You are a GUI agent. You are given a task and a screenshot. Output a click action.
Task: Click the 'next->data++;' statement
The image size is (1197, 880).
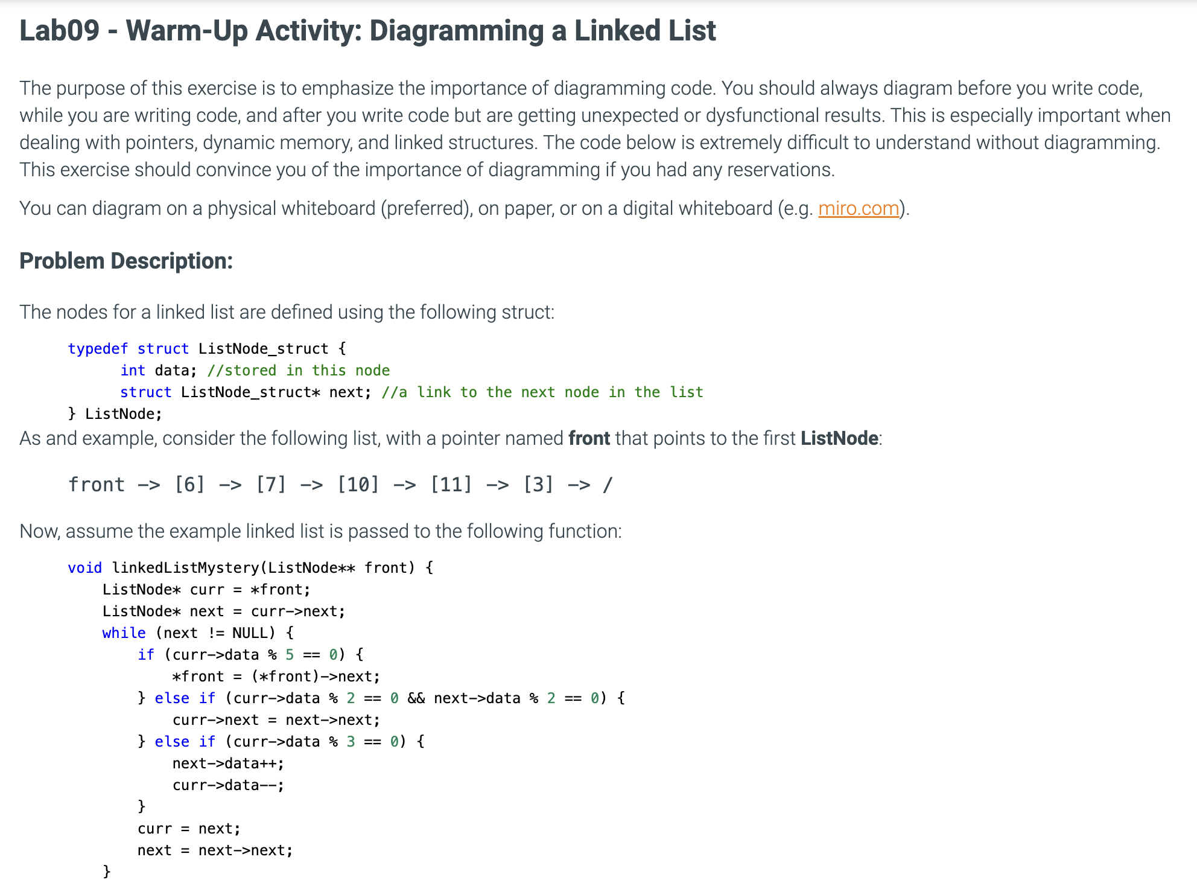(x=227, y=764)
